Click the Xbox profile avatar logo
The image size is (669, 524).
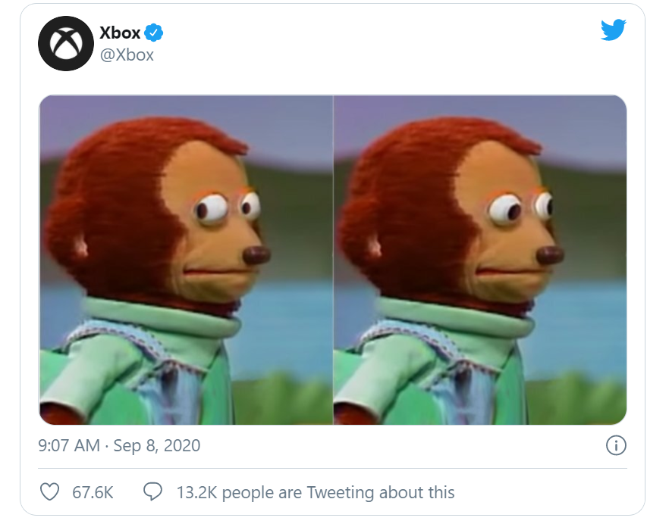coord(65,44)
